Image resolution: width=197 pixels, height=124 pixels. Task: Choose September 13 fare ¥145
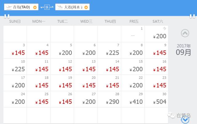(86, 66)
